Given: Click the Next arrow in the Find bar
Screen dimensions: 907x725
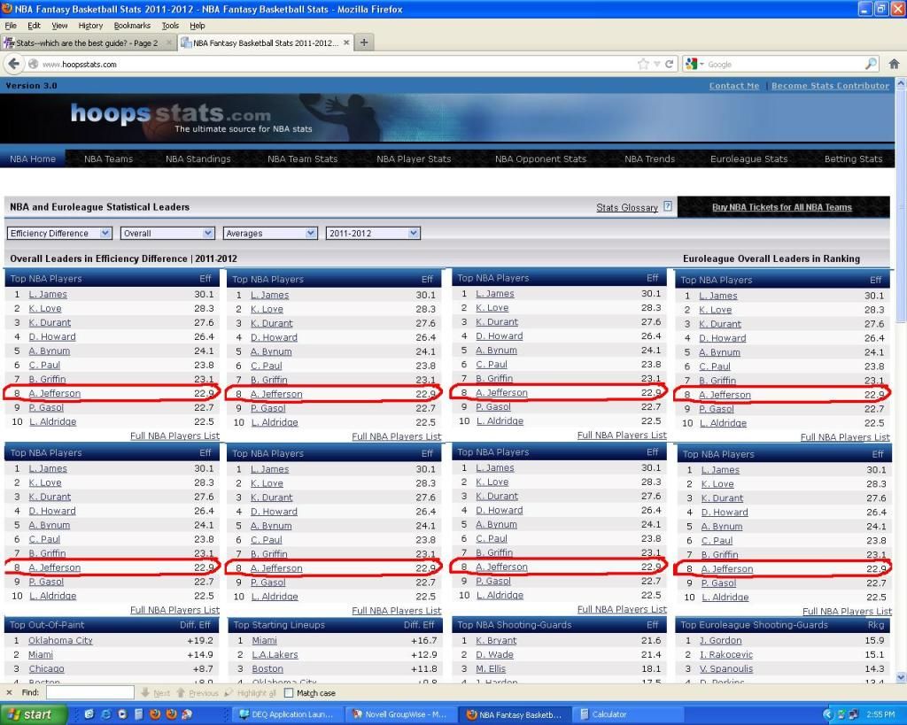Looking at the screenshot, I should (156, 692).
